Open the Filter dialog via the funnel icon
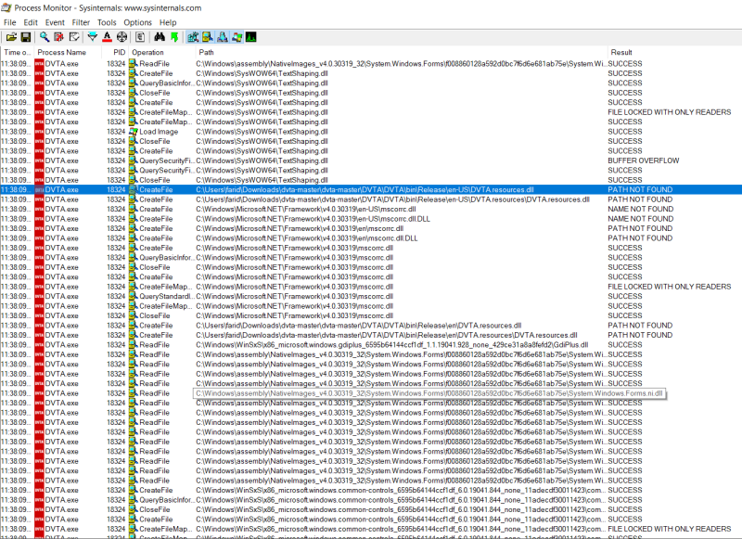Image resolution: width=742 pixels, height=539 pixels. coord(93,37)
